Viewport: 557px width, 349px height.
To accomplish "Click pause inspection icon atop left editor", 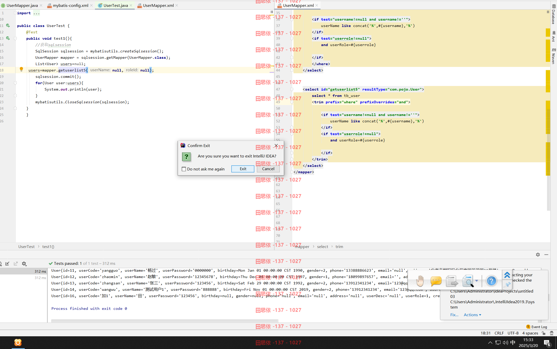I will pos(272,12).
